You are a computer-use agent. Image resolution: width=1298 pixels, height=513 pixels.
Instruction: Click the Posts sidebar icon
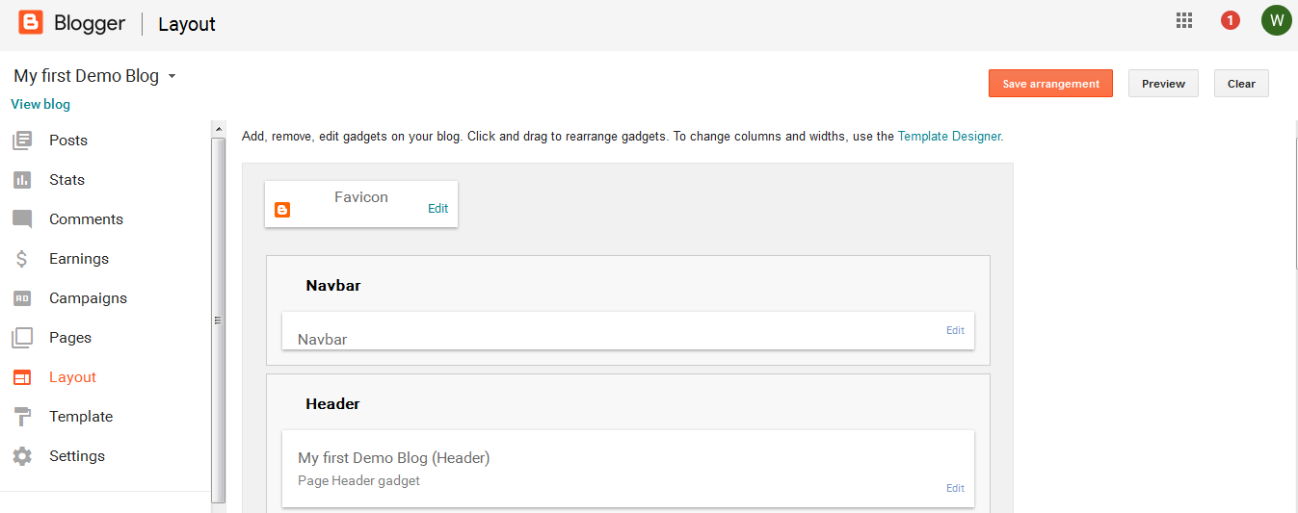tap(22, 141)
